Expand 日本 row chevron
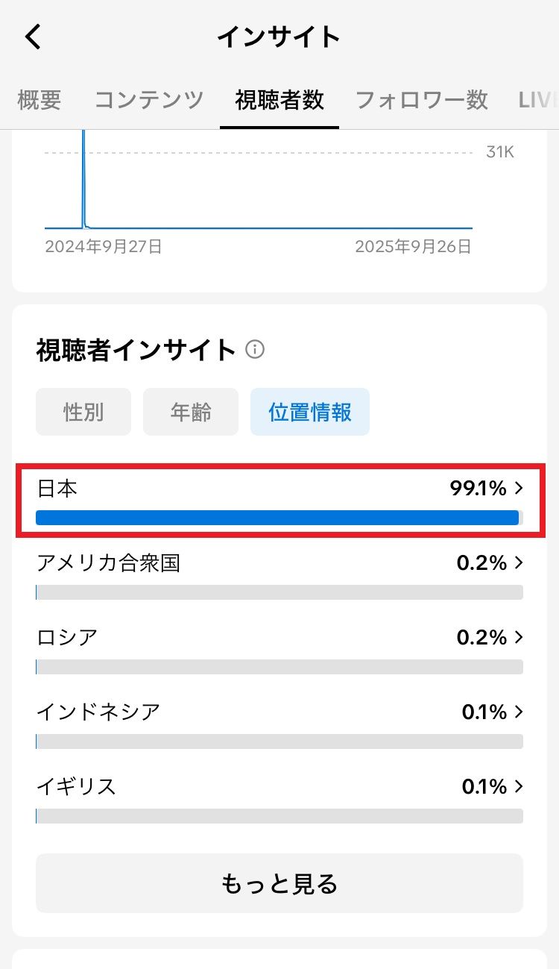The image size is (559, 969). pyautogui.click(x=519, y=489)
